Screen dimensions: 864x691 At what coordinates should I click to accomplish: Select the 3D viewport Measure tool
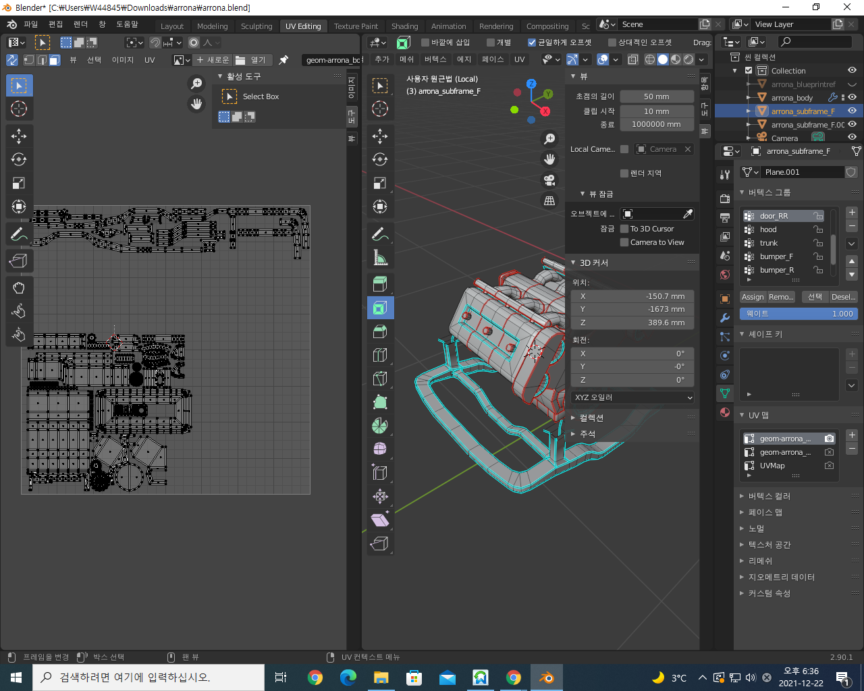point(380,258)
